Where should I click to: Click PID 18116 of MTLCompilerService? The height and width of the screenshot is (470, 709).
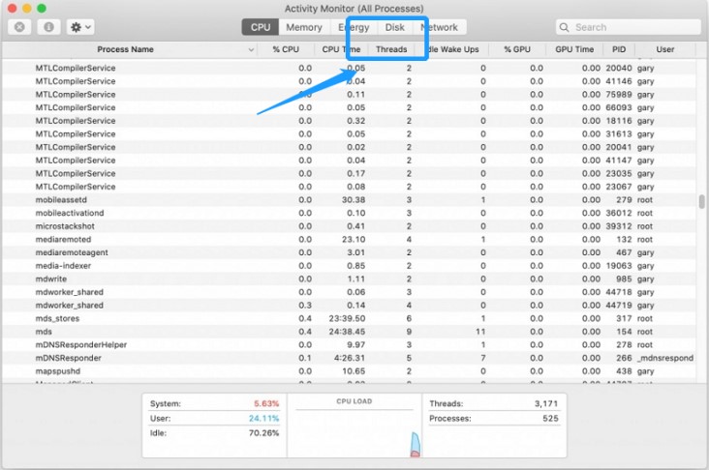[x=619, y=121]
